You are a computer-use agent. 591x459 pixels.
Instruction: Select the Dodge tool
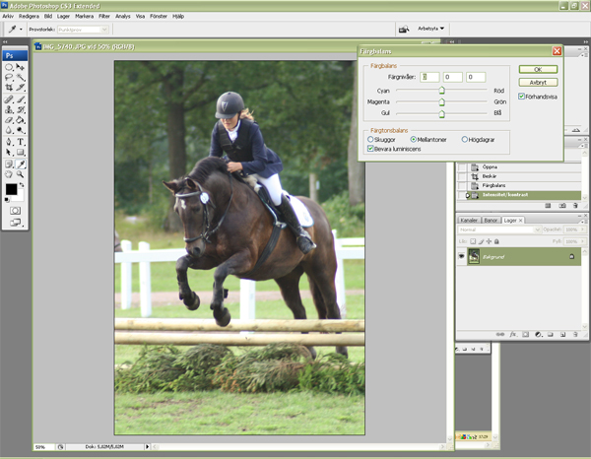pos(21,130)
